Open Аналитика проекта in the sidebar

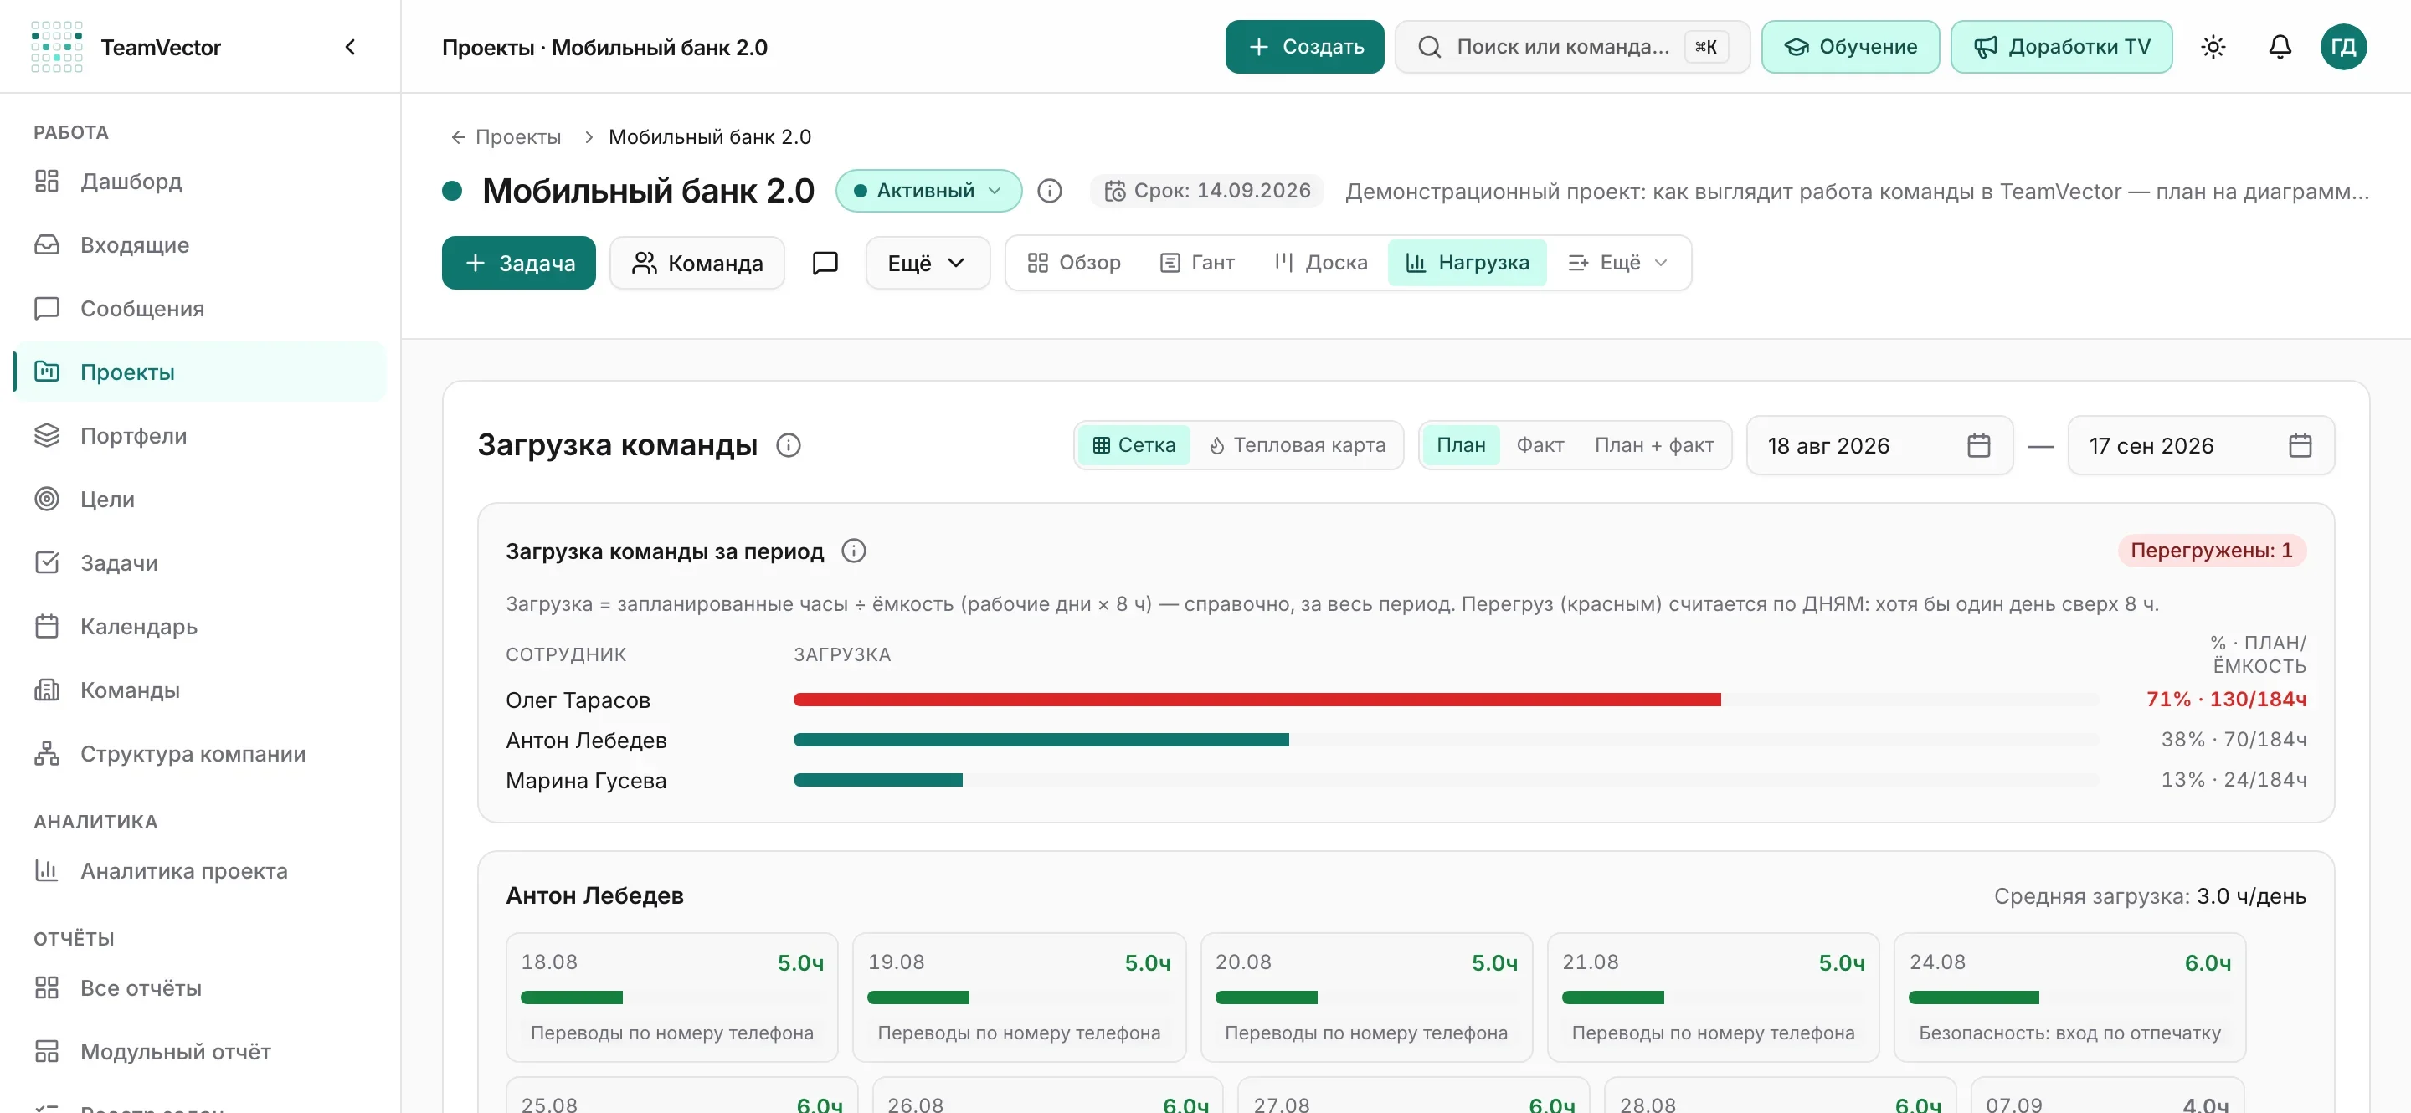point(200,871)
